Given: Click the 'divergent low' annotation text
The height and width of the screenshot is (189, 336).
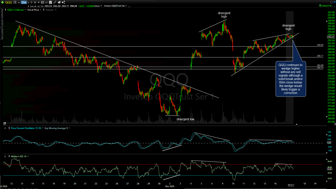Looking at the screenshot, I should click(185, 119).
